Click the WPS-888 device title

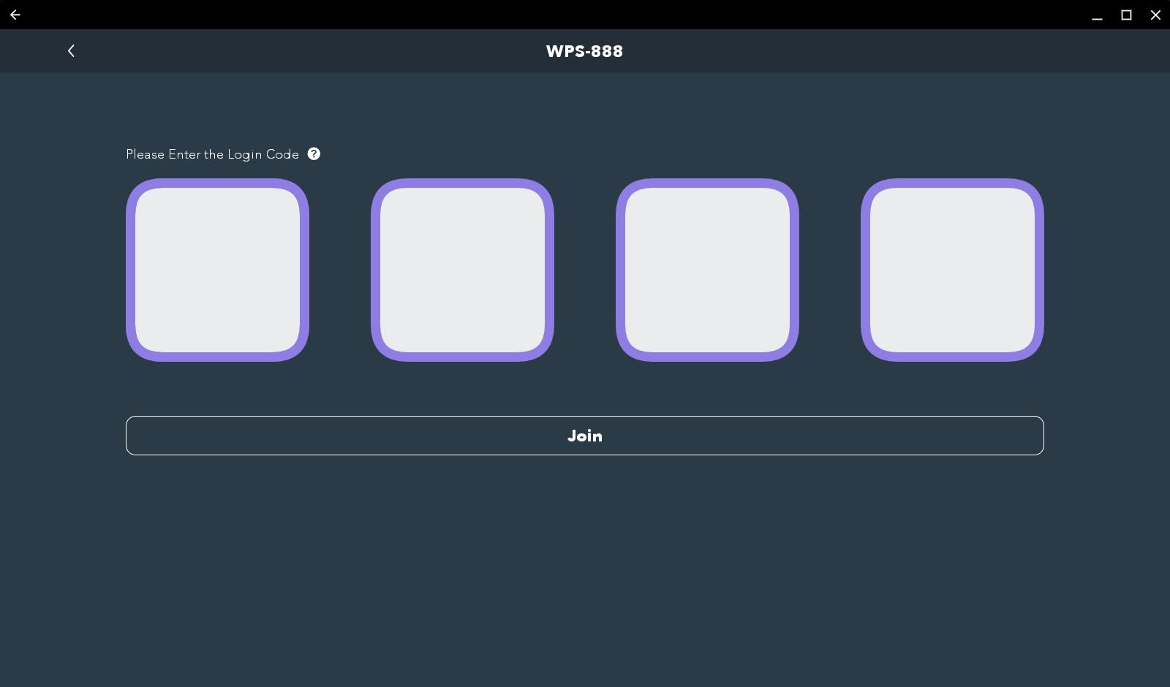(584, 51)
